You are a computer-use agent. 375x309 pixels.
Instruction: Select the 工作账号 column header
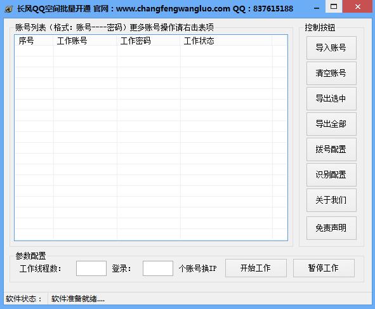pos(85,41)
